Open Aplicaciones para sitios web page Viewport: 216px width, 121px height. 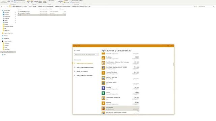84,75
